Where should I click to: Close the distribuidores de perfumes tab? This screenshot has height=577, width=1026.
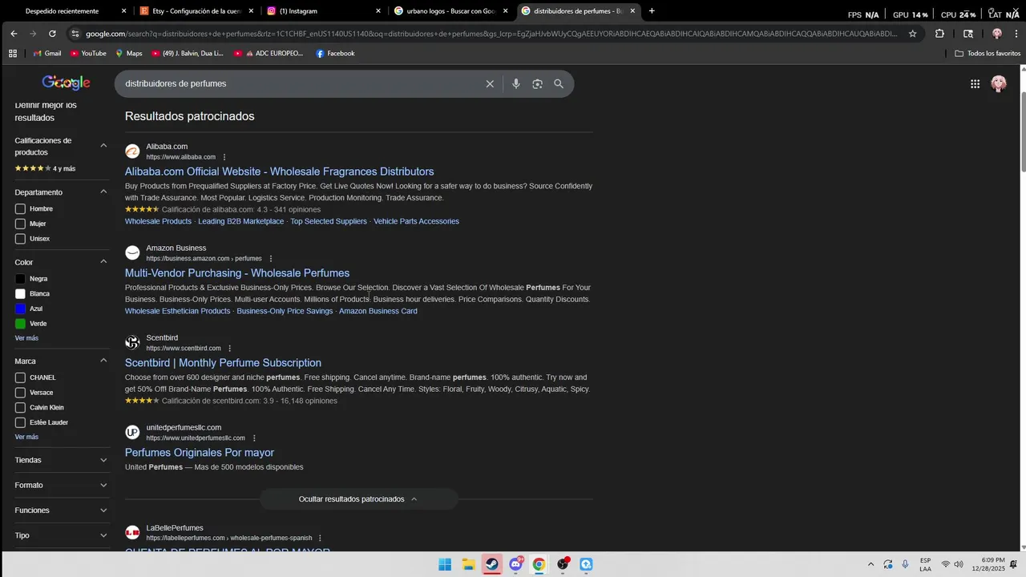click(632, 11)
